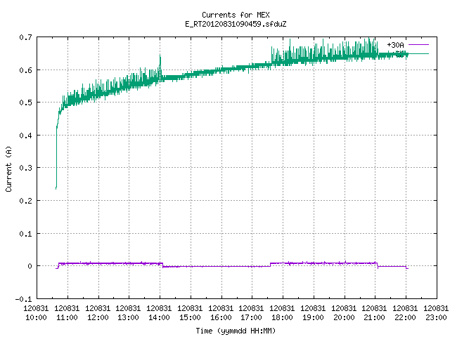Click the 19:00 x-axis tick label

pyautogui.click(x=313, y=317)
